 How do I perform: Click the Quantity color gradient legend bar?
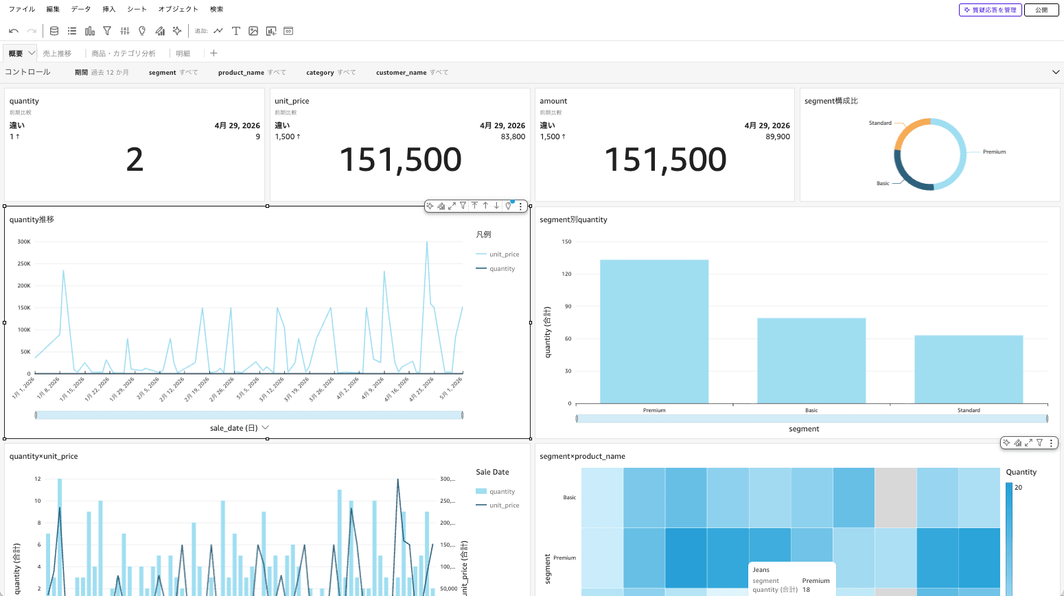tap(1009, 539)
